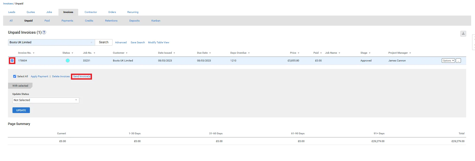Sort by Date Issued column header
This screenshot has width=475, height=161.
[x=166, y=53]
